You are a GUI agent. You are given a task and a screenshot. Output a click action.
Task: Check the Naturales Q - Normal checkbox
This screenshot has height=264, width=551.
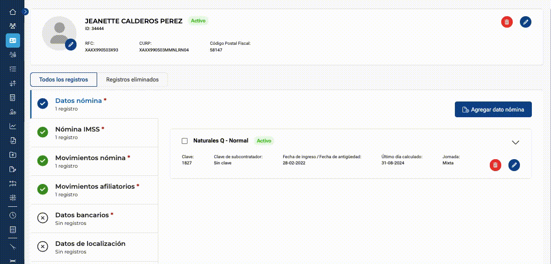click(185, 141)
